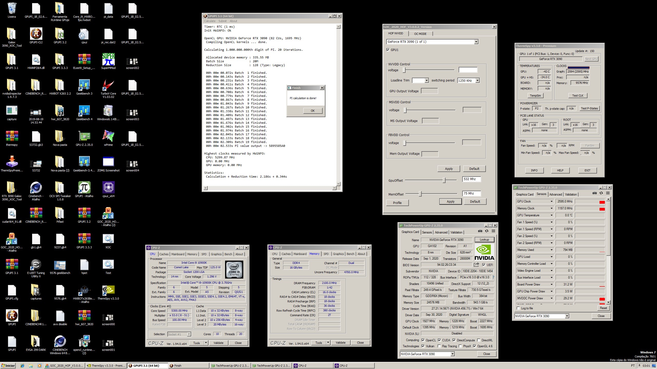Image resolution: width=657 pixels, height=369 pixels.
Task: Open the ZOMG Screenshot icon
Action: (108, 164)
